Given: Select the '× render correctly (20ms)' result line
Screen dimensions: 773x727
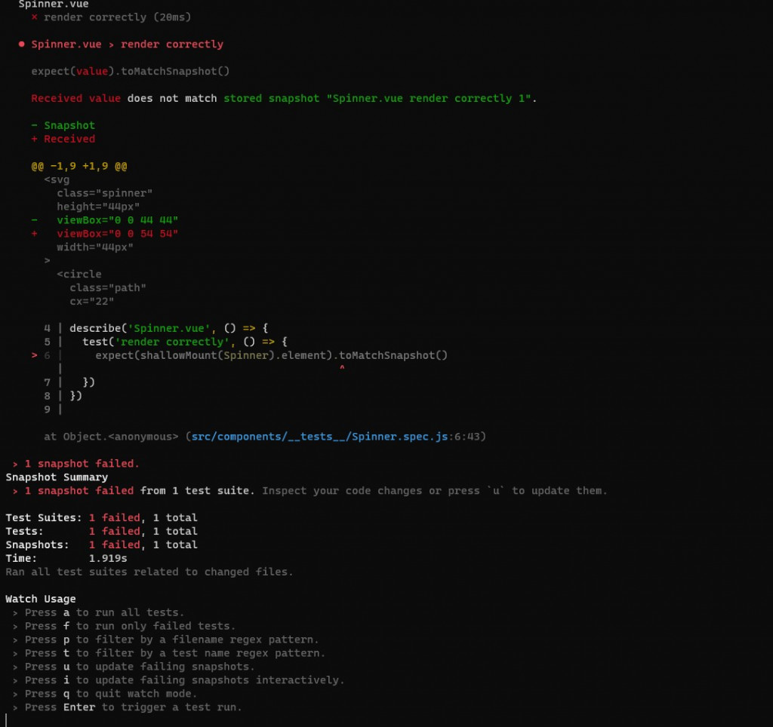Looking at the screenshot, I should click(x=111, y=17).
